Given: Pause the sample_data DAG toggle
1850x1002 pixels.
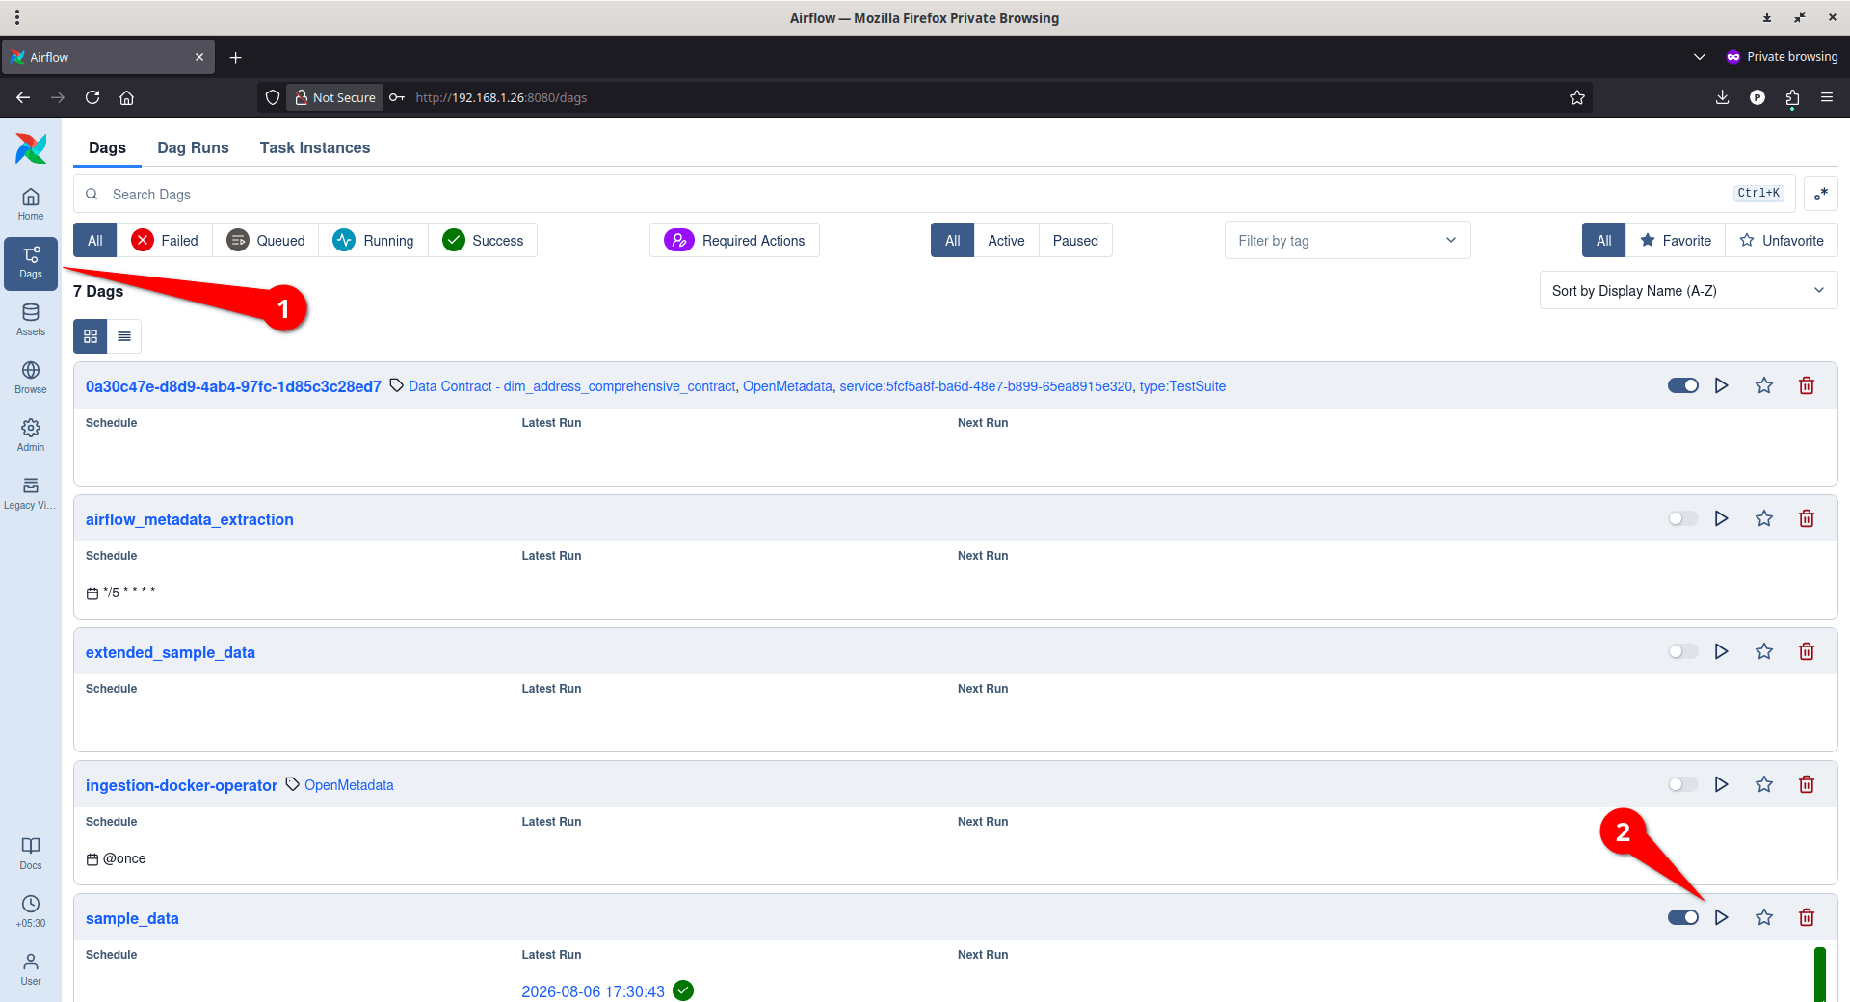Looking at the screenshot, I should click(1683, 917).
